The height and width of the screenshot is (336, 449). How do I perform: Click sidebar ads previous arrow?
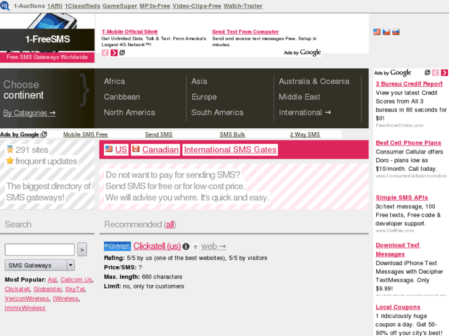click(435, 73)
